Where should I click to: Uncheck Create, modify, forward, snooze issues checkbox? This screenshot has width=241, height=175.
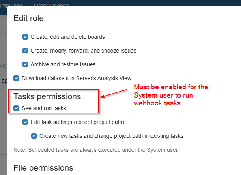(25, 51)
